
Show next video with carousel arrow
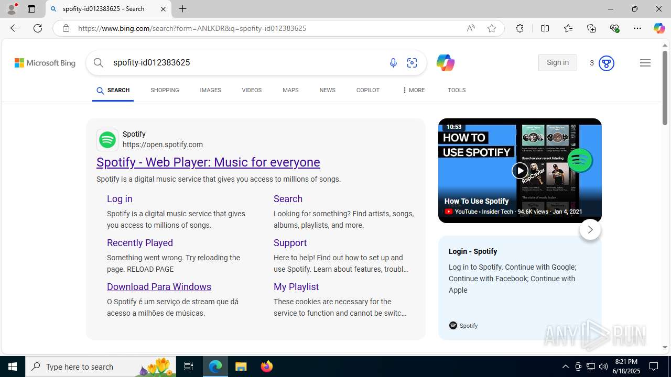click(x=590, y=230)
